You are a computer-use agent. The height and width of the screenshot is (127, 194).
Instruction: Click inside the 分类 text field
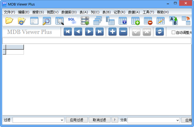[x=152, y=120]
